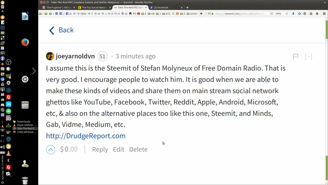Open the battery status indicator
Image resolution: width=328 pixels, height=185 pixels.
(x=3, y=152)
